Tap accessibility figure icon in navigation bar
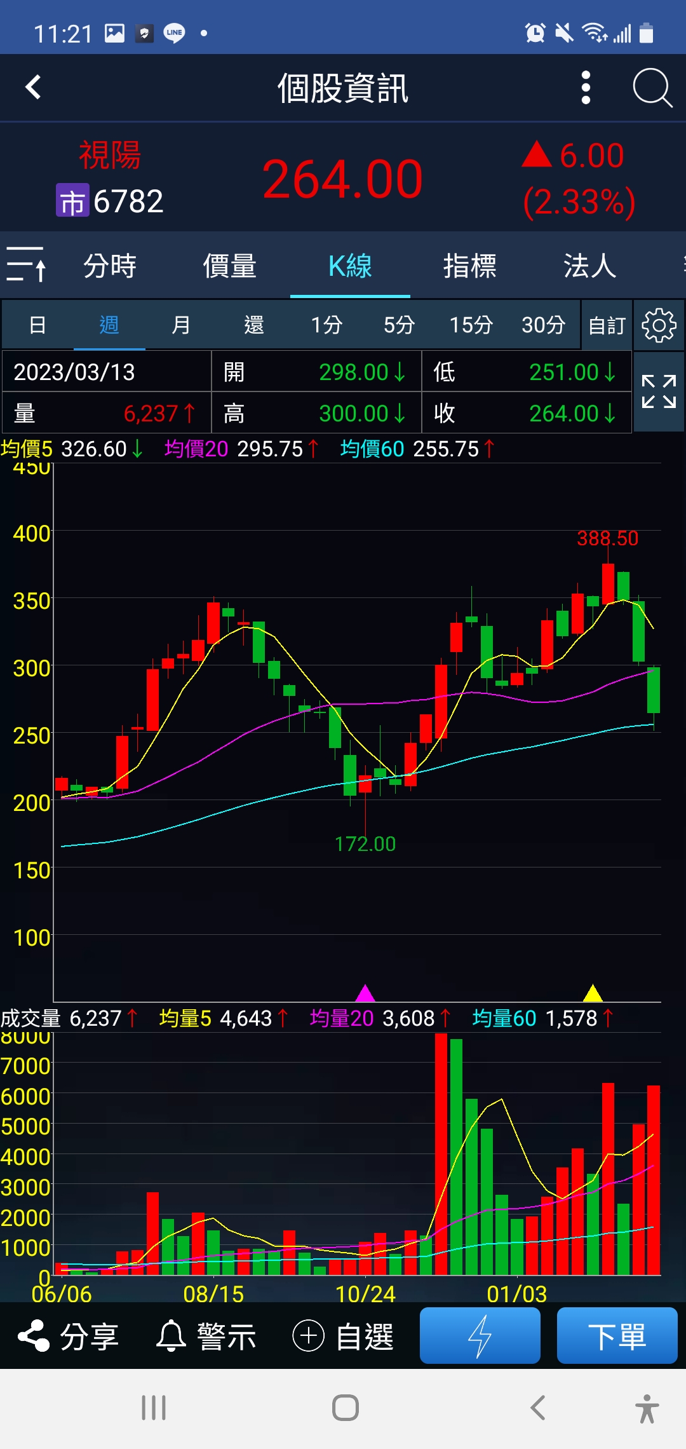The height and width of the screenshot is (1449, 686). [x=647, y=1408]
